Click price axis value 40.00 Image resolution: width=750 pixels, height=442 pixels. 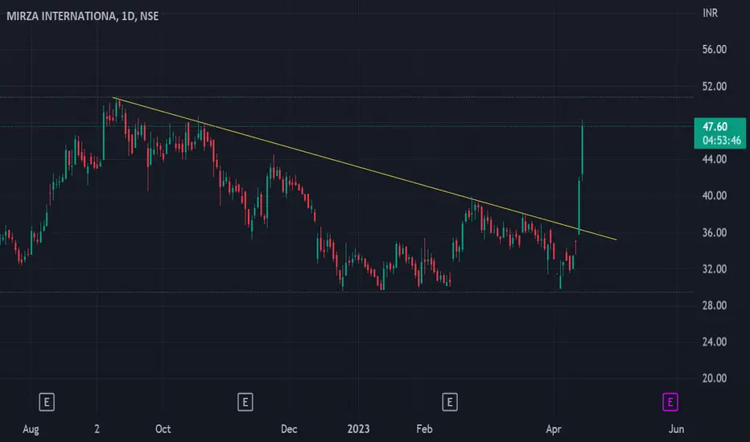(714, 195)
